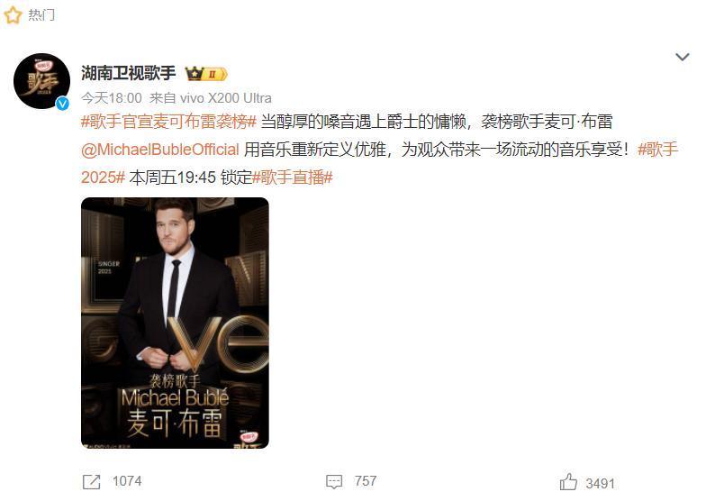
Task: Open the 2025# hashtag continuation text
Action: tap(103, 178)
